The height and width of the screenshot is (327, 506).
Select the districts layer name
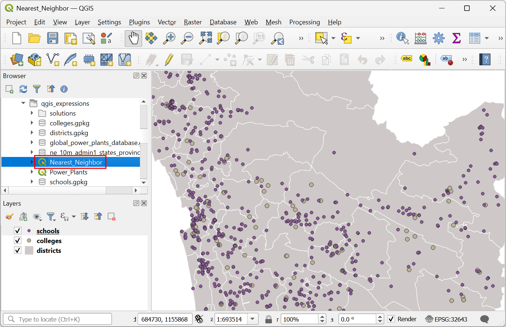[49, 250]
